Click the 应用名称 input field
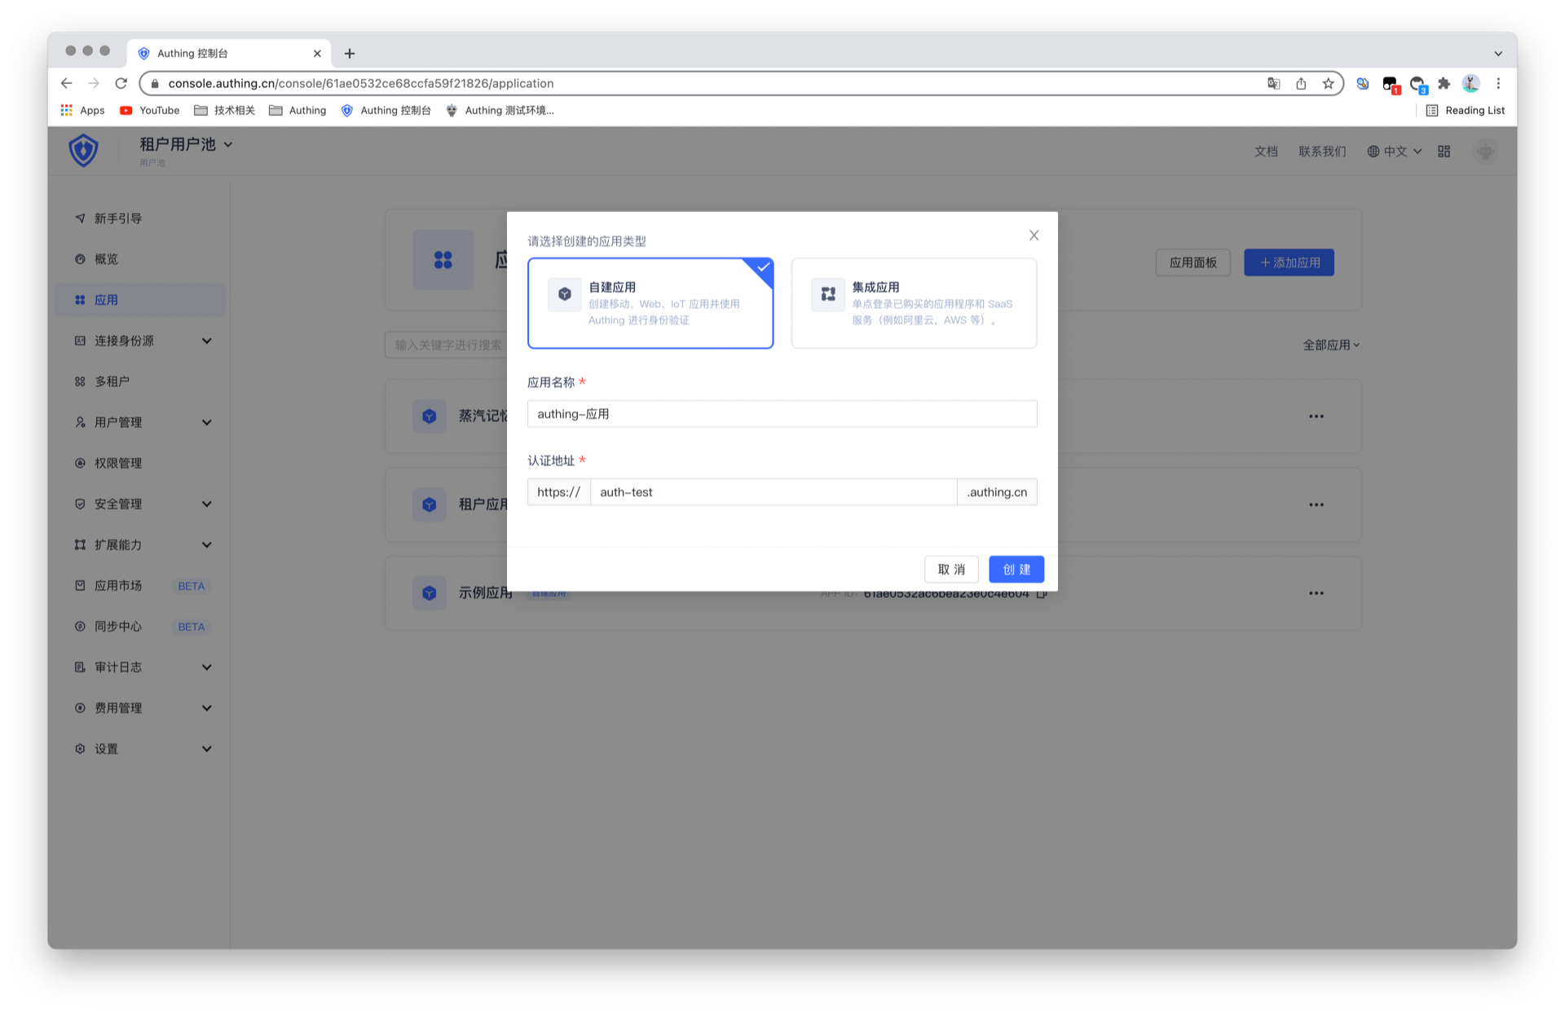Image resolution: width=1565 pixels, height=1012 pixels. click(781, 414)
